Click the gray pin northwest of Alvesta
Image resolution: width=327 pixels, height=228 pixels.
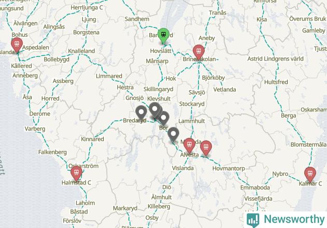click(x=173, y=135)
